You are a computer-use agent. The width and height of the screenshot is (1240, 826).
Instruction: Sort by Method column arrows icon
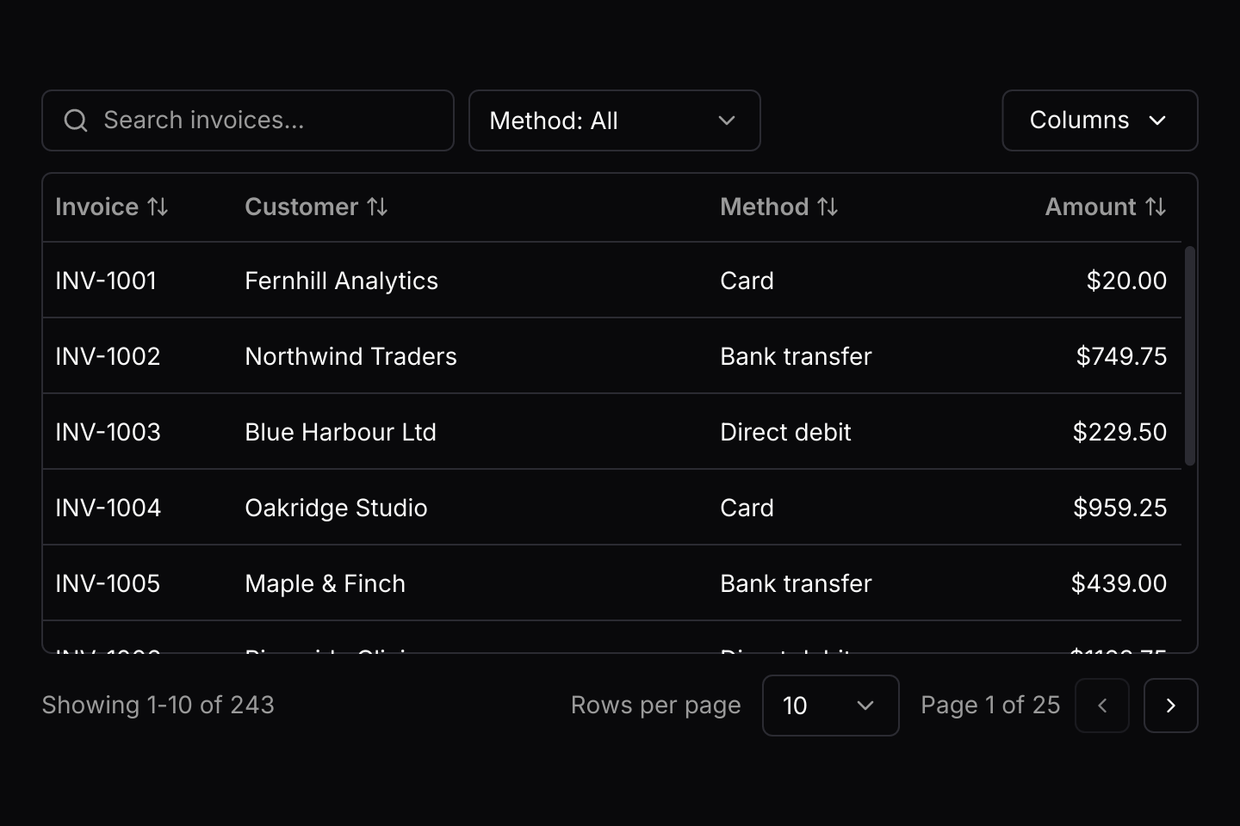[828, 207]
